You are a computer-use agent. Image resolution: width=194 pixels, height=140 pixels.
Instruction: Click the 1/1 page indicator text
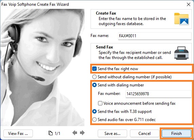[57, 134]
